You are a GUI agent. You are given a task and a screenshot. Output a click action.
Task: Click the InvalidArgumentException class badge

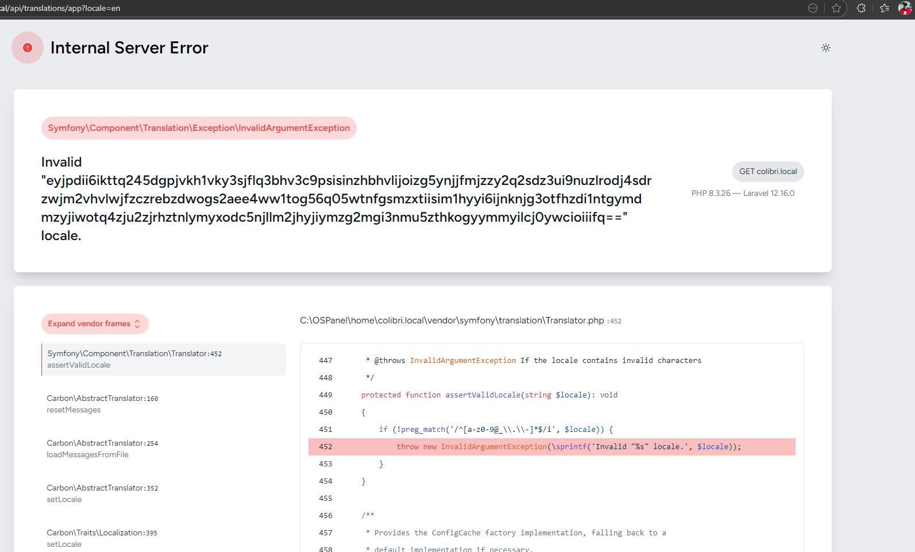(199, 128)
